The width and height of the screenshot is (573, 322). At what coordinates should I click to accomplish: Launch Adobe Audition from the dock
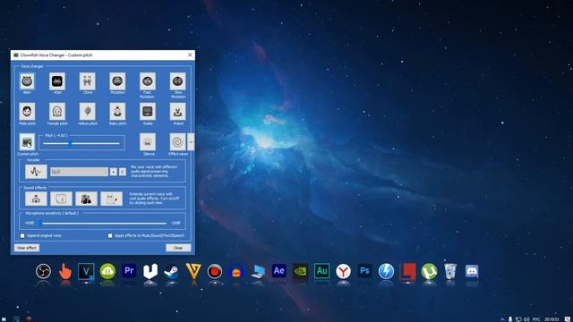click(x=321, y=271)
